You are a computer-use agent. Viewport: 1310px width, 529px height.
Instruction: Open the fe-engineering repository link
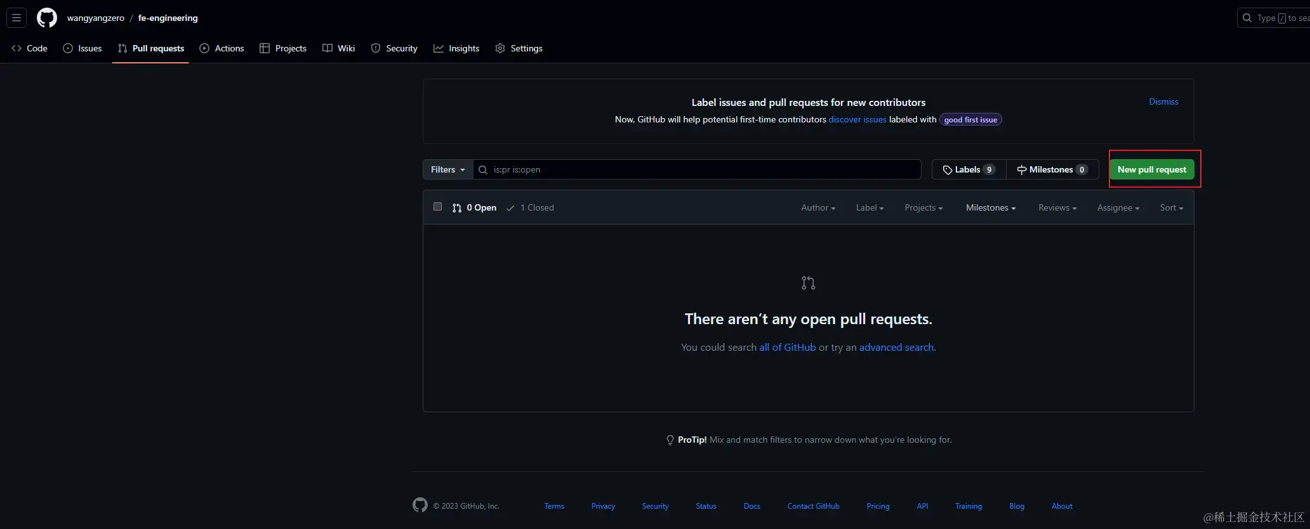(168, 18)
